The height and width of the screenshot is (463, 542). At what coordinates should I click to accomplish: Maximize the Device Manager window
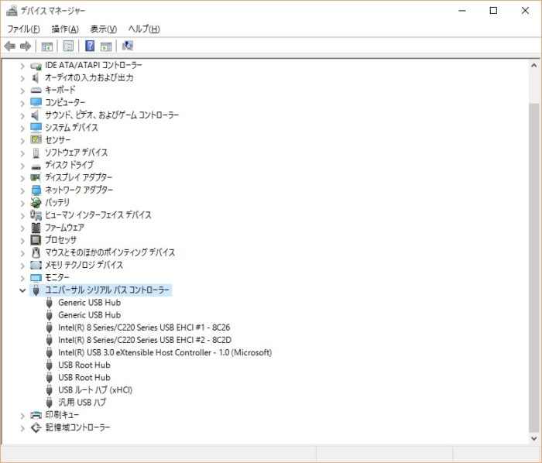click(494, 11)
